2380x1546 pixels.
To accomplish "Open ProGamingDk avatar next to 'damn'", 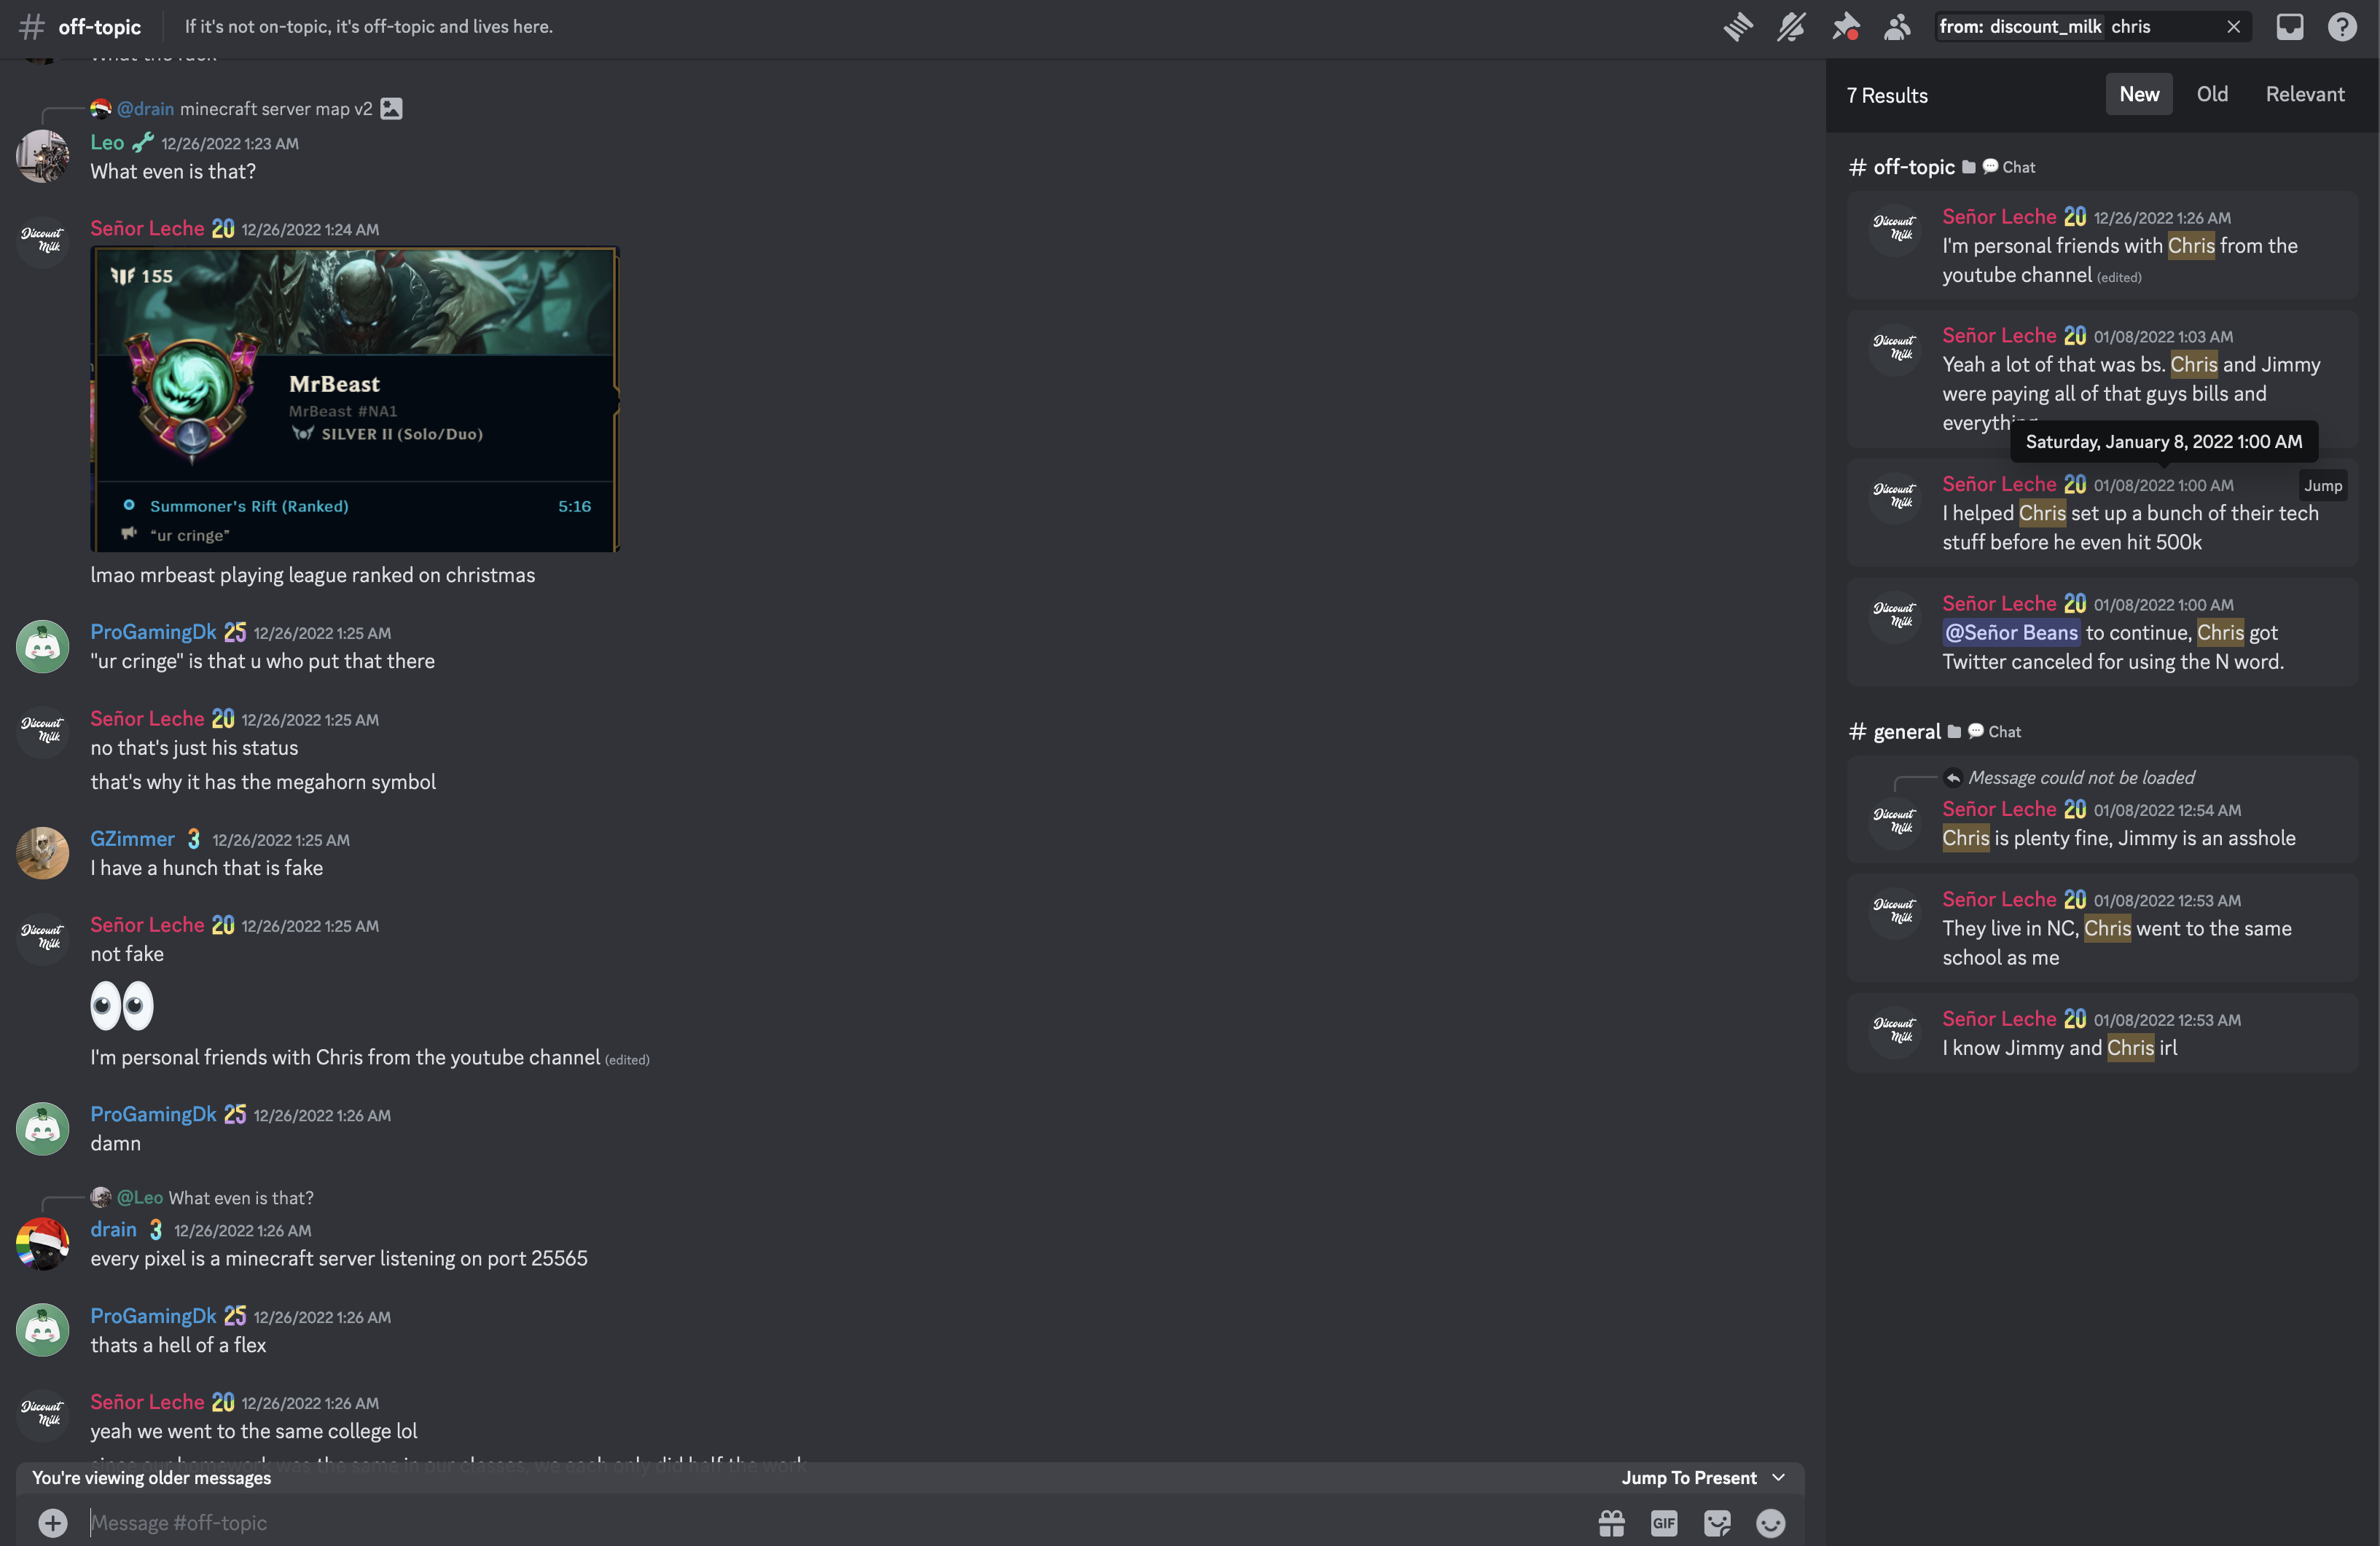I will tap(42, 1129).
